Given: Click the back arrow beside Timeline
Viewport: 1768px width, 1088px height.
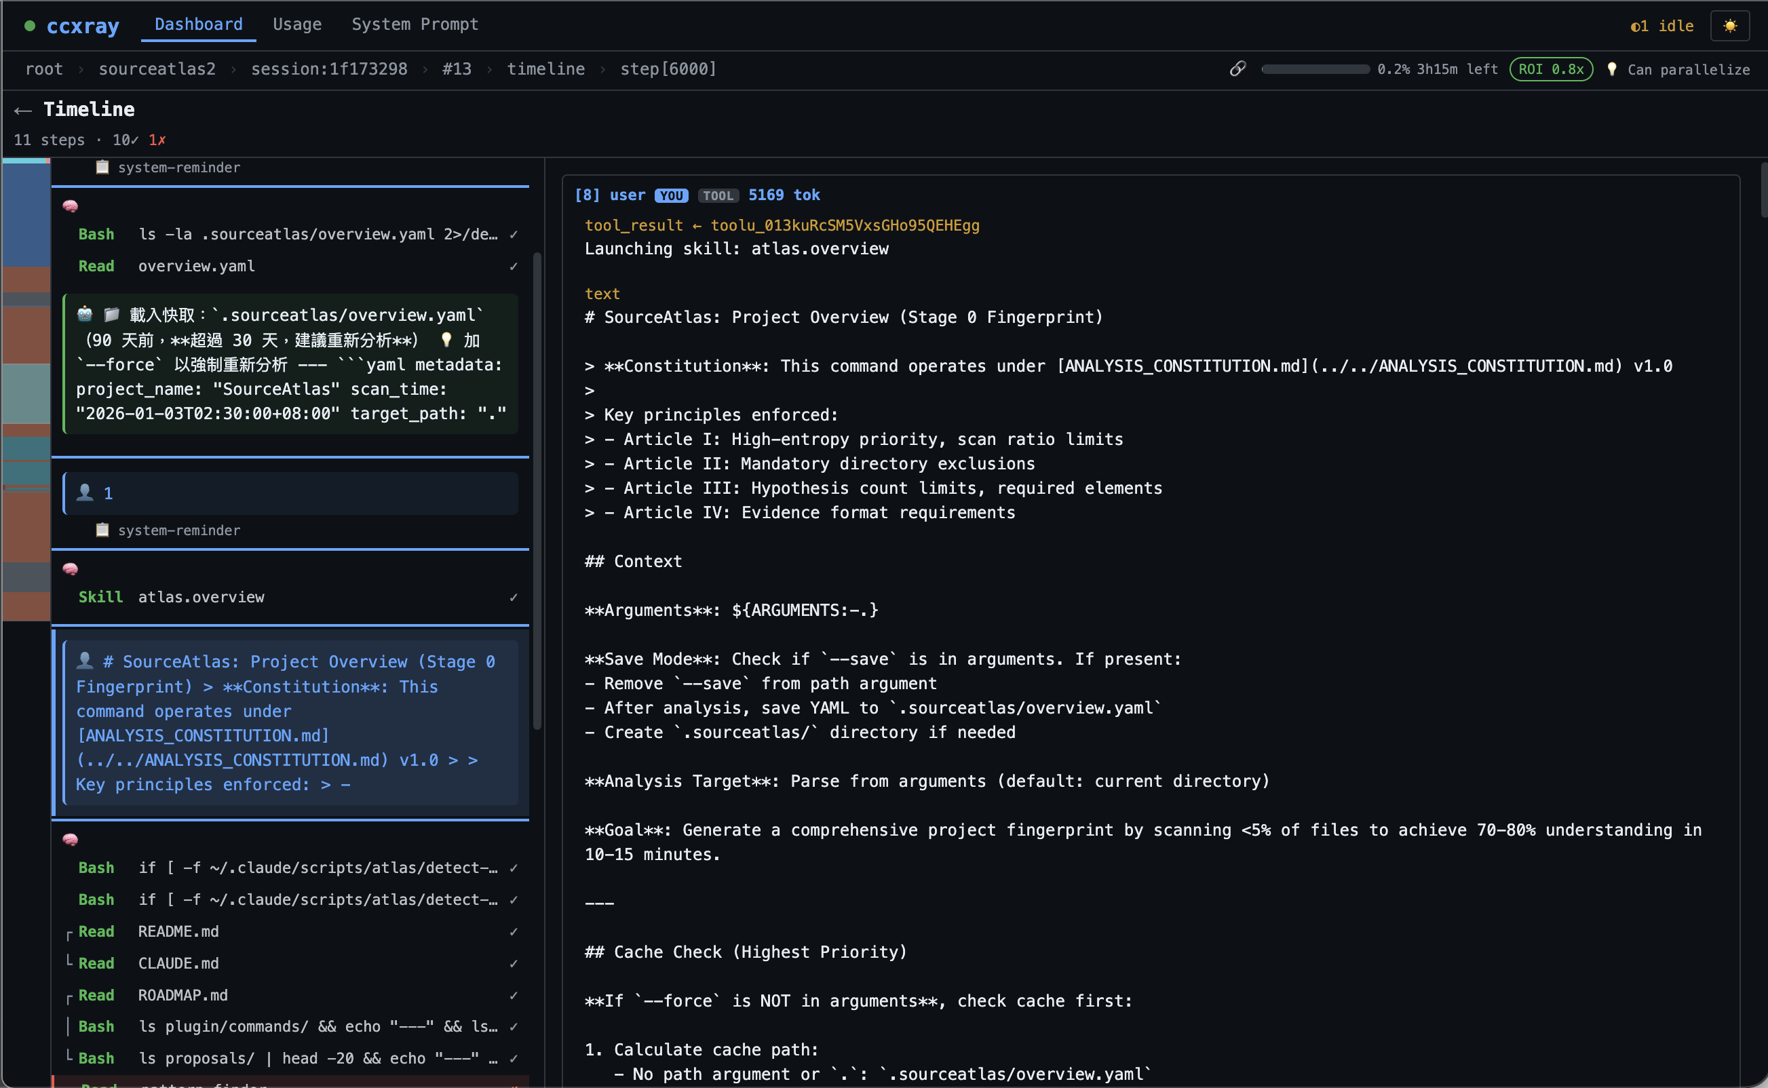Looking at the screenshot, I should [x=23, y=110].
